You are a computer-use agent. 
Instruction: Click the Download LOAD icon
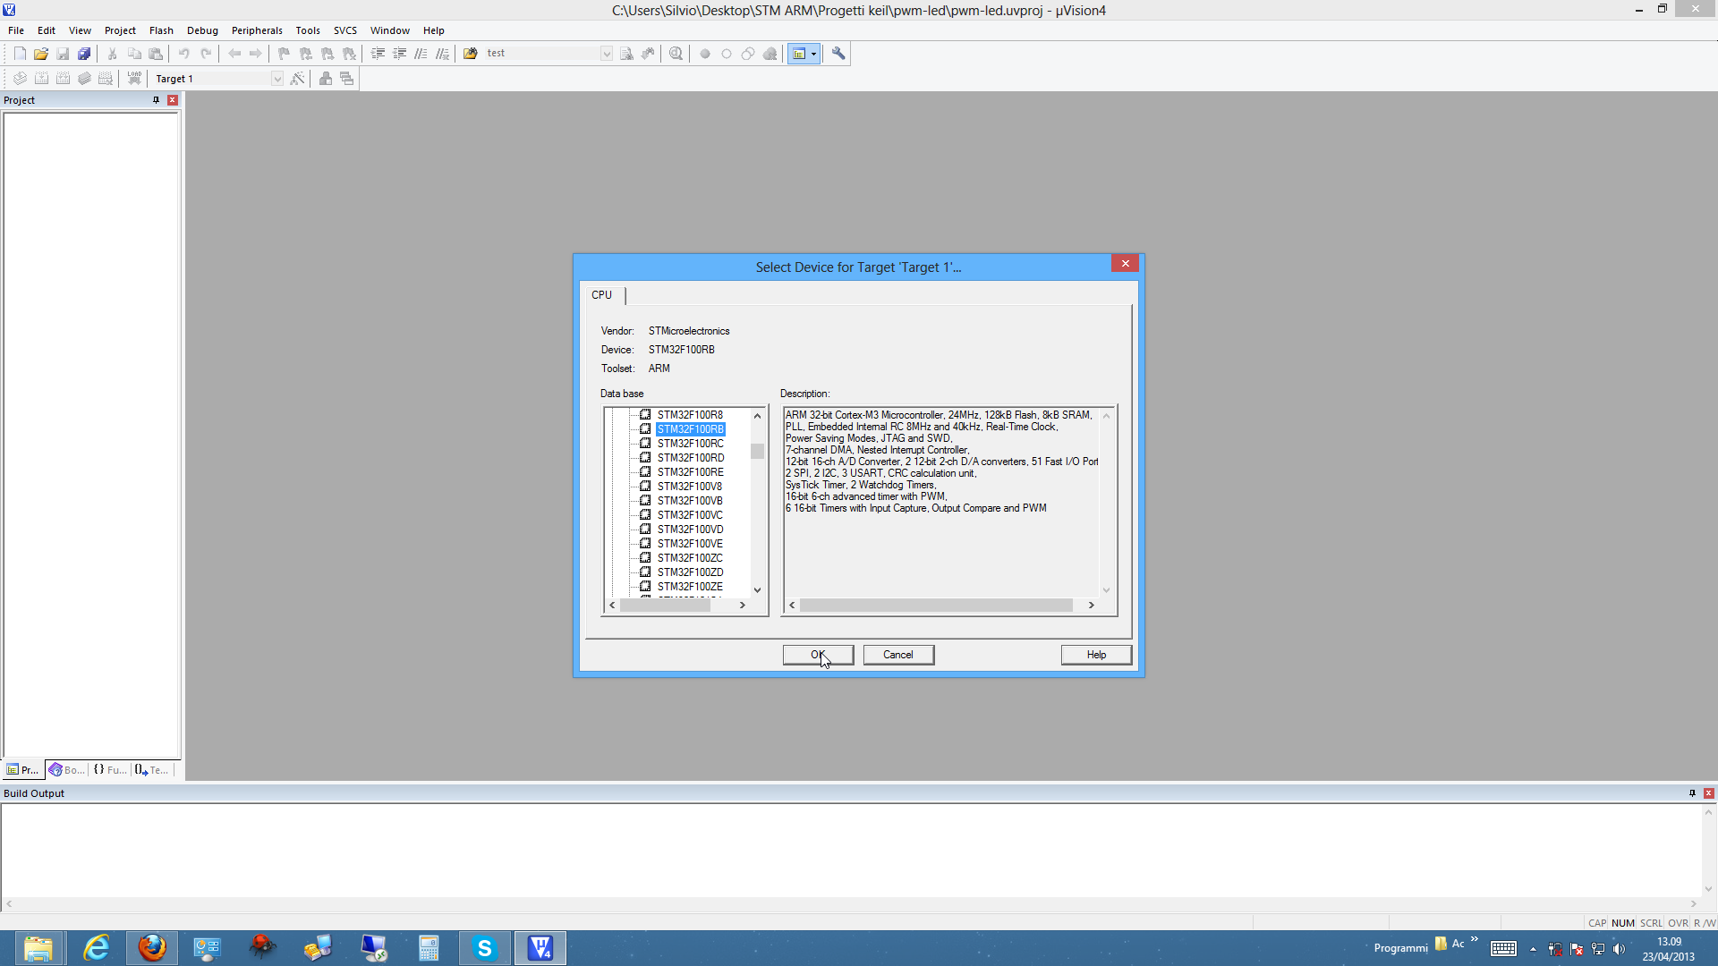click(134, 79)
